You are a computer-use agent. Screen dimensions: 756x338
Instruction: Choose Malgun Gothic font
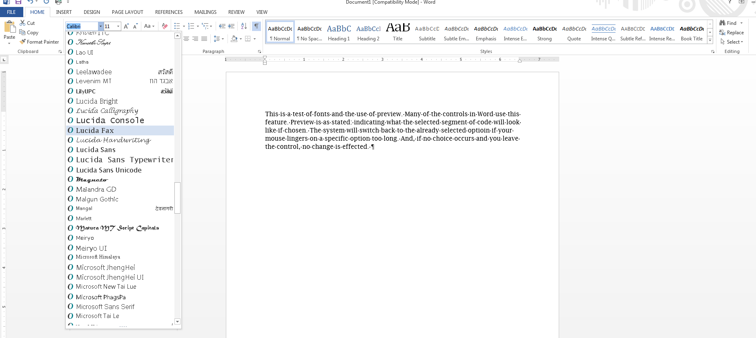point(120,199)
